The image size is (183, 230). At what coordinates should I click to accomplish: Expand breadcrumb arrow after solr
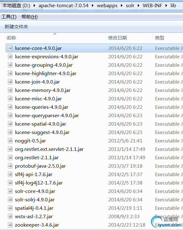tap(138, 6)
